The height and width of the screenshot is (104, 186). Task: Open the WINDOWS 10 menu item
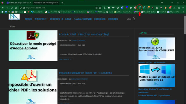click(x=56, y=19)
